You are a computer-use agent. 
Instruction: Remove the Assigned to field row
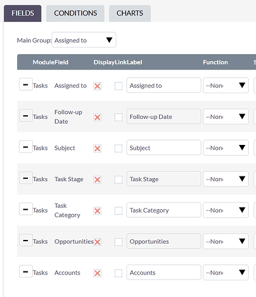(26, 84)
